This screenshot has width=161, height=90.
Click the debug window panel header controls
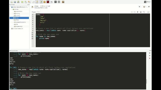150,50
